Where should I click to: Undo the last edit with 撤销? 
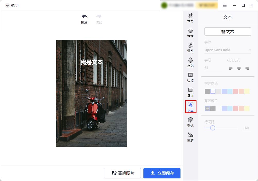(x=84, y=18)
